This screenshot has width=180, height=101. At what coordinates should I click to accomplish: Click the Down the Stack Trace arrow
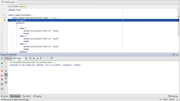pyautogui.click(x=6, y=67)
